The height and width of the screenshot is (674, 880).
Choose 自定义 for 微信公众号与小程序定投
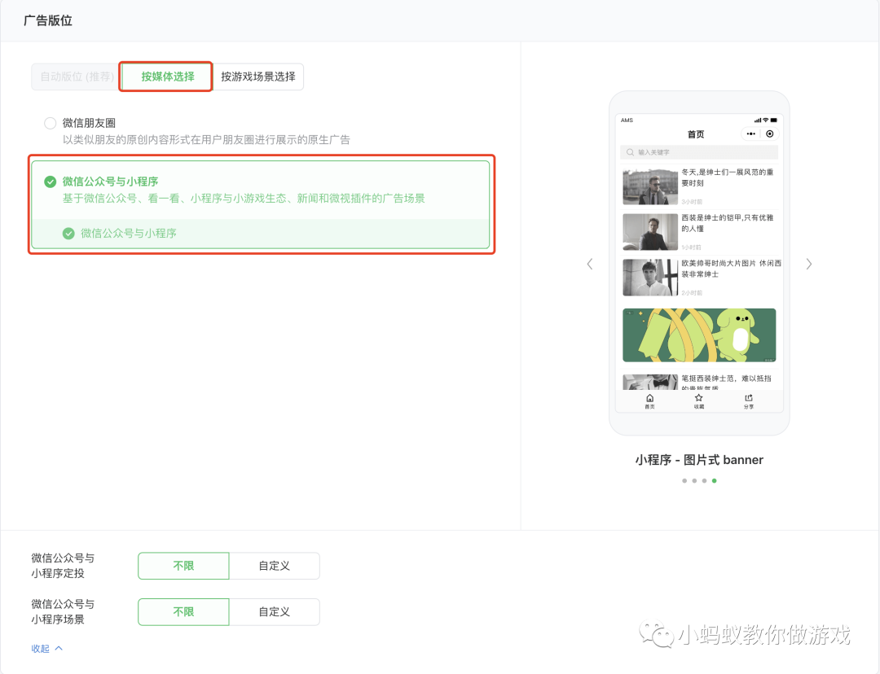click(x=275, y=566)
